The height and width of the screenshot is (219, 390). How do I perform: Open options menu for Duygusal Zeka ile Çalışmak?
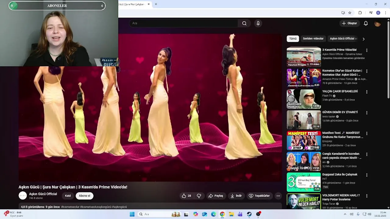(367, 175)
